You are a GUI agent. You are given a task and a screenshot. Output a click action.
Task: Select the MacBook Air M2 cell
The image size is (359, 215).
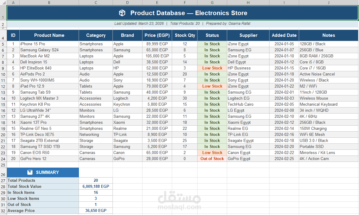(49, 56)
